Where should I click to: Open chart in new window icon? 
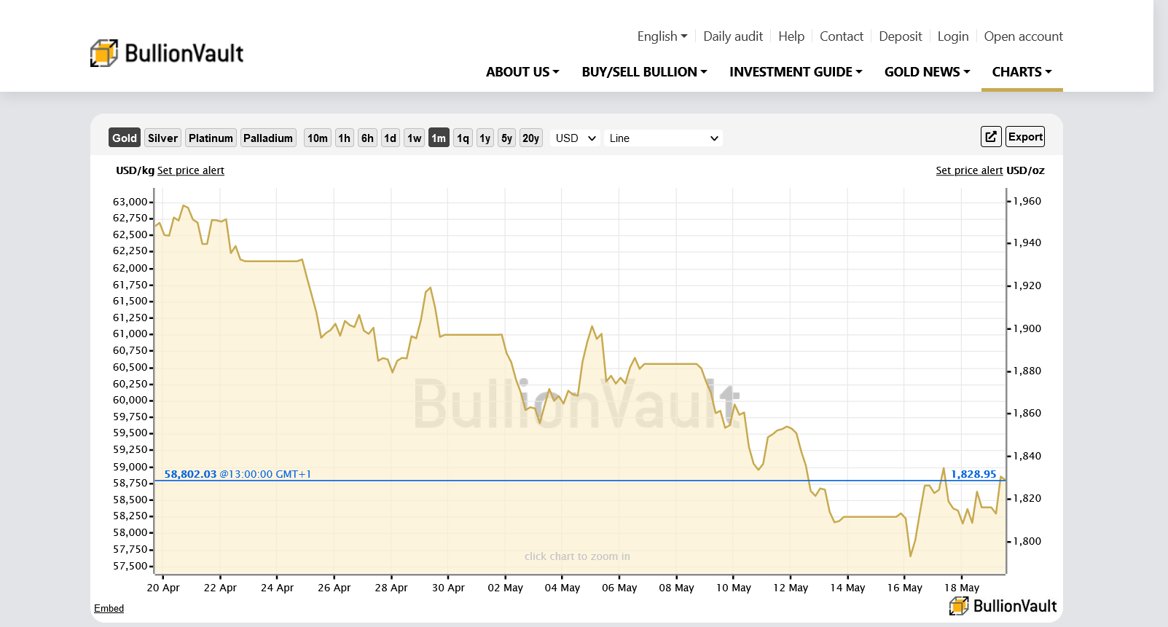point(991,137)
